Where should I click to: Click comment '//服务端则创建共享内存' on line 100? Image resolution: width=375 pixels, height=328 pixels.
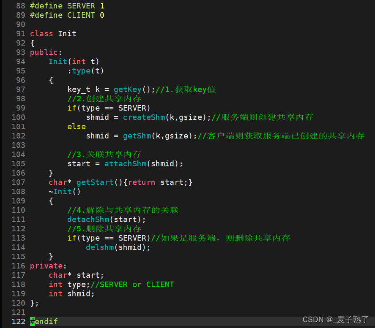click(x=263, y=117)
